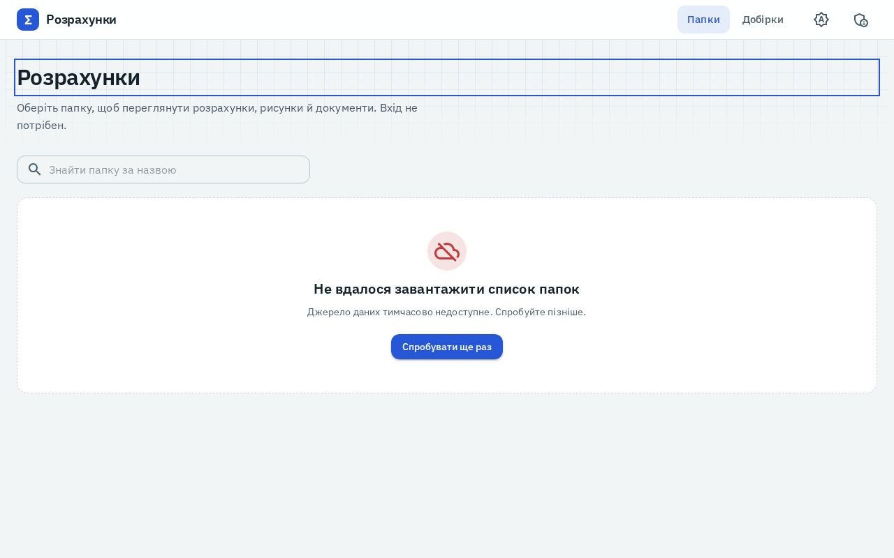Click the Оберіть папку description text
The width and height of the screenshot is (894, 558).
(x=217, y=116)
